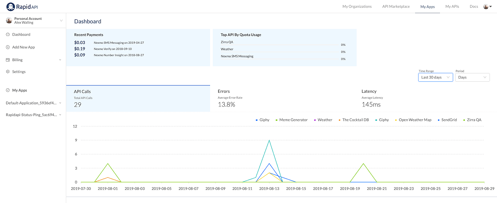The image size is (497, 203).
Task: Click the Add New App plus icon
Action: click(8, 47)
